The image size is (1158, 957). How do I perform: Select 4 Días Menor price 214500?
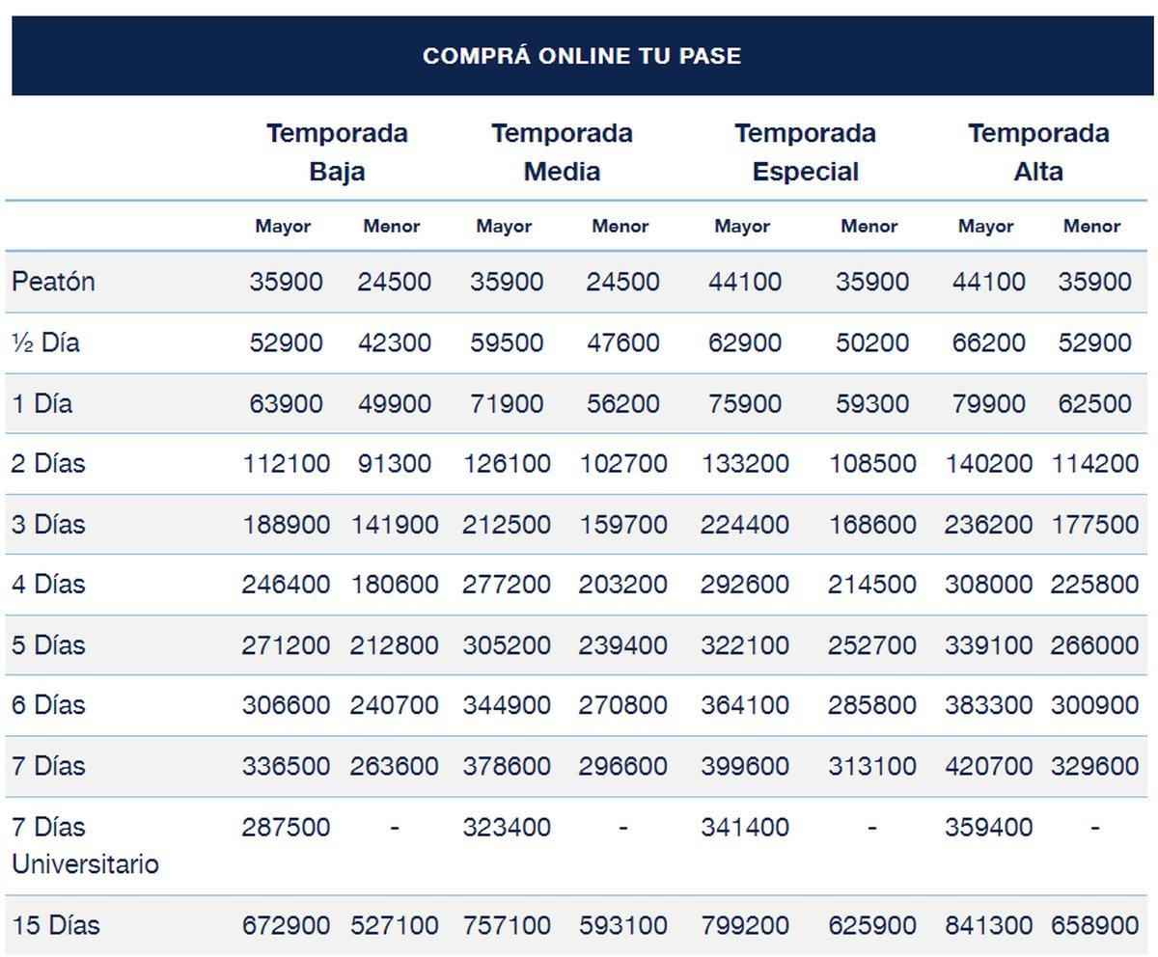pos(871,585)
